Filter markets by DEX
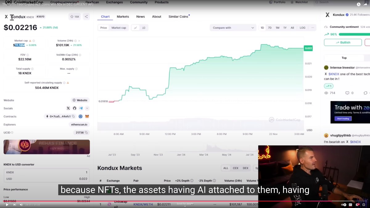This screenshot has height=208, width=370. point(245,168)
